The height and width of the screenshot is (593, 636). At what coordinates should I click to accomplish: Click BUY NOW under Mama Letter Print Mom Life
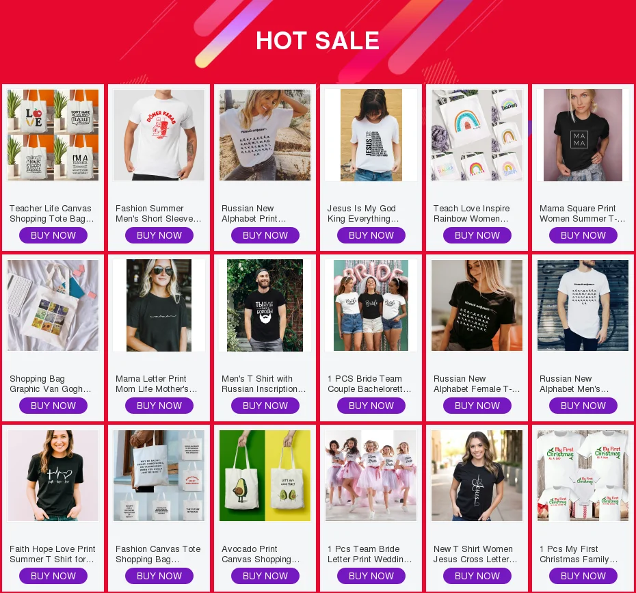[x=159, y=406]
